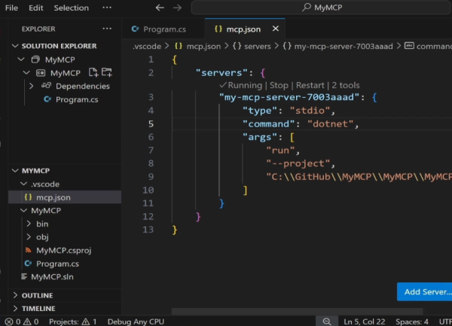Click line number 9 in the gutter
The height and width of the screenshot is (326, 452).
point(151,176)
